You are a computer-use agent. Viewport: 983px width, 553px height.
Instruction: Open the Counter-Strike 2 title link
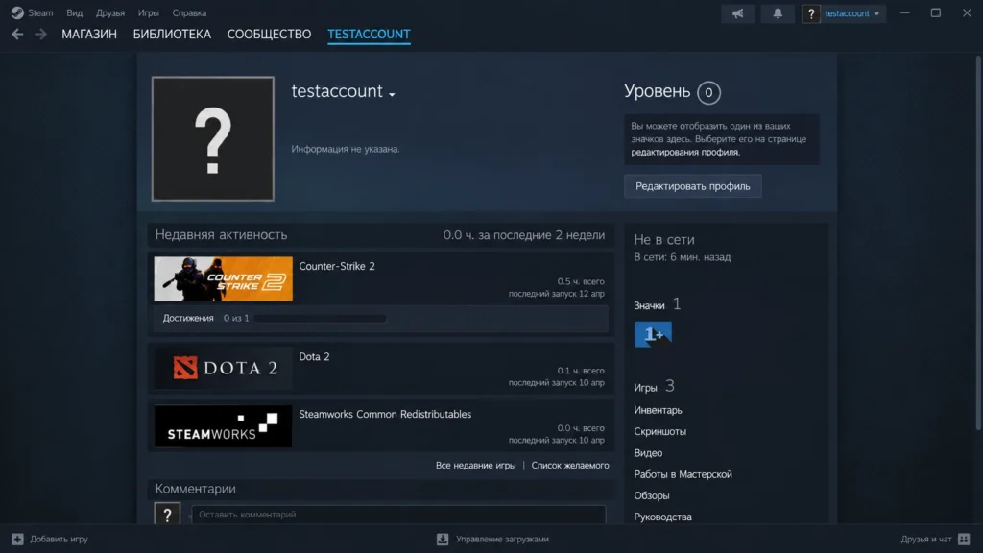(337, 266)
